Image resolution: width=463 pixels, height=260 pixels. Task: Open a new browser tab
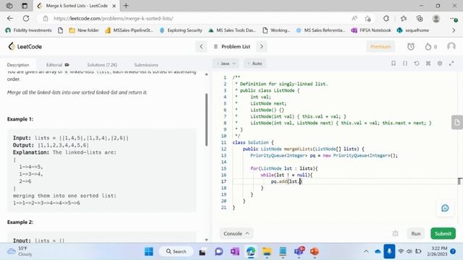coord(126,6)
